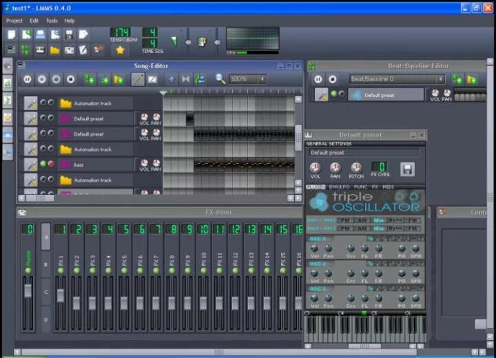
Task: Mute Default preset track in Beat+Bassline Editor
Action: (x=333, y=94)
